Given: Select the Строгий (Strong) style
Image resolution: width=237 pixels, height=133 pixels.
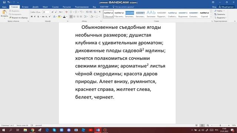Looking at the screenshot, I should click(204, 14).
